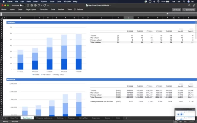
Task: Click the outline level buttons at top left
Action: click(x=1, y=14)
